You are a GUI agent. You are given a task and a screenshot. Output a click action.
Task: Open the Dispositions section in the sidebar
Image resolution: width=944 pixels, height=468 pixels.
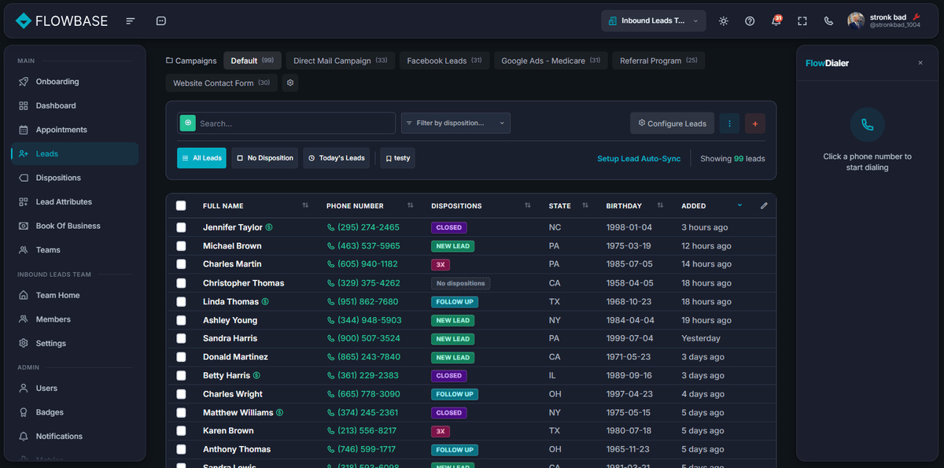click(59, 177)
